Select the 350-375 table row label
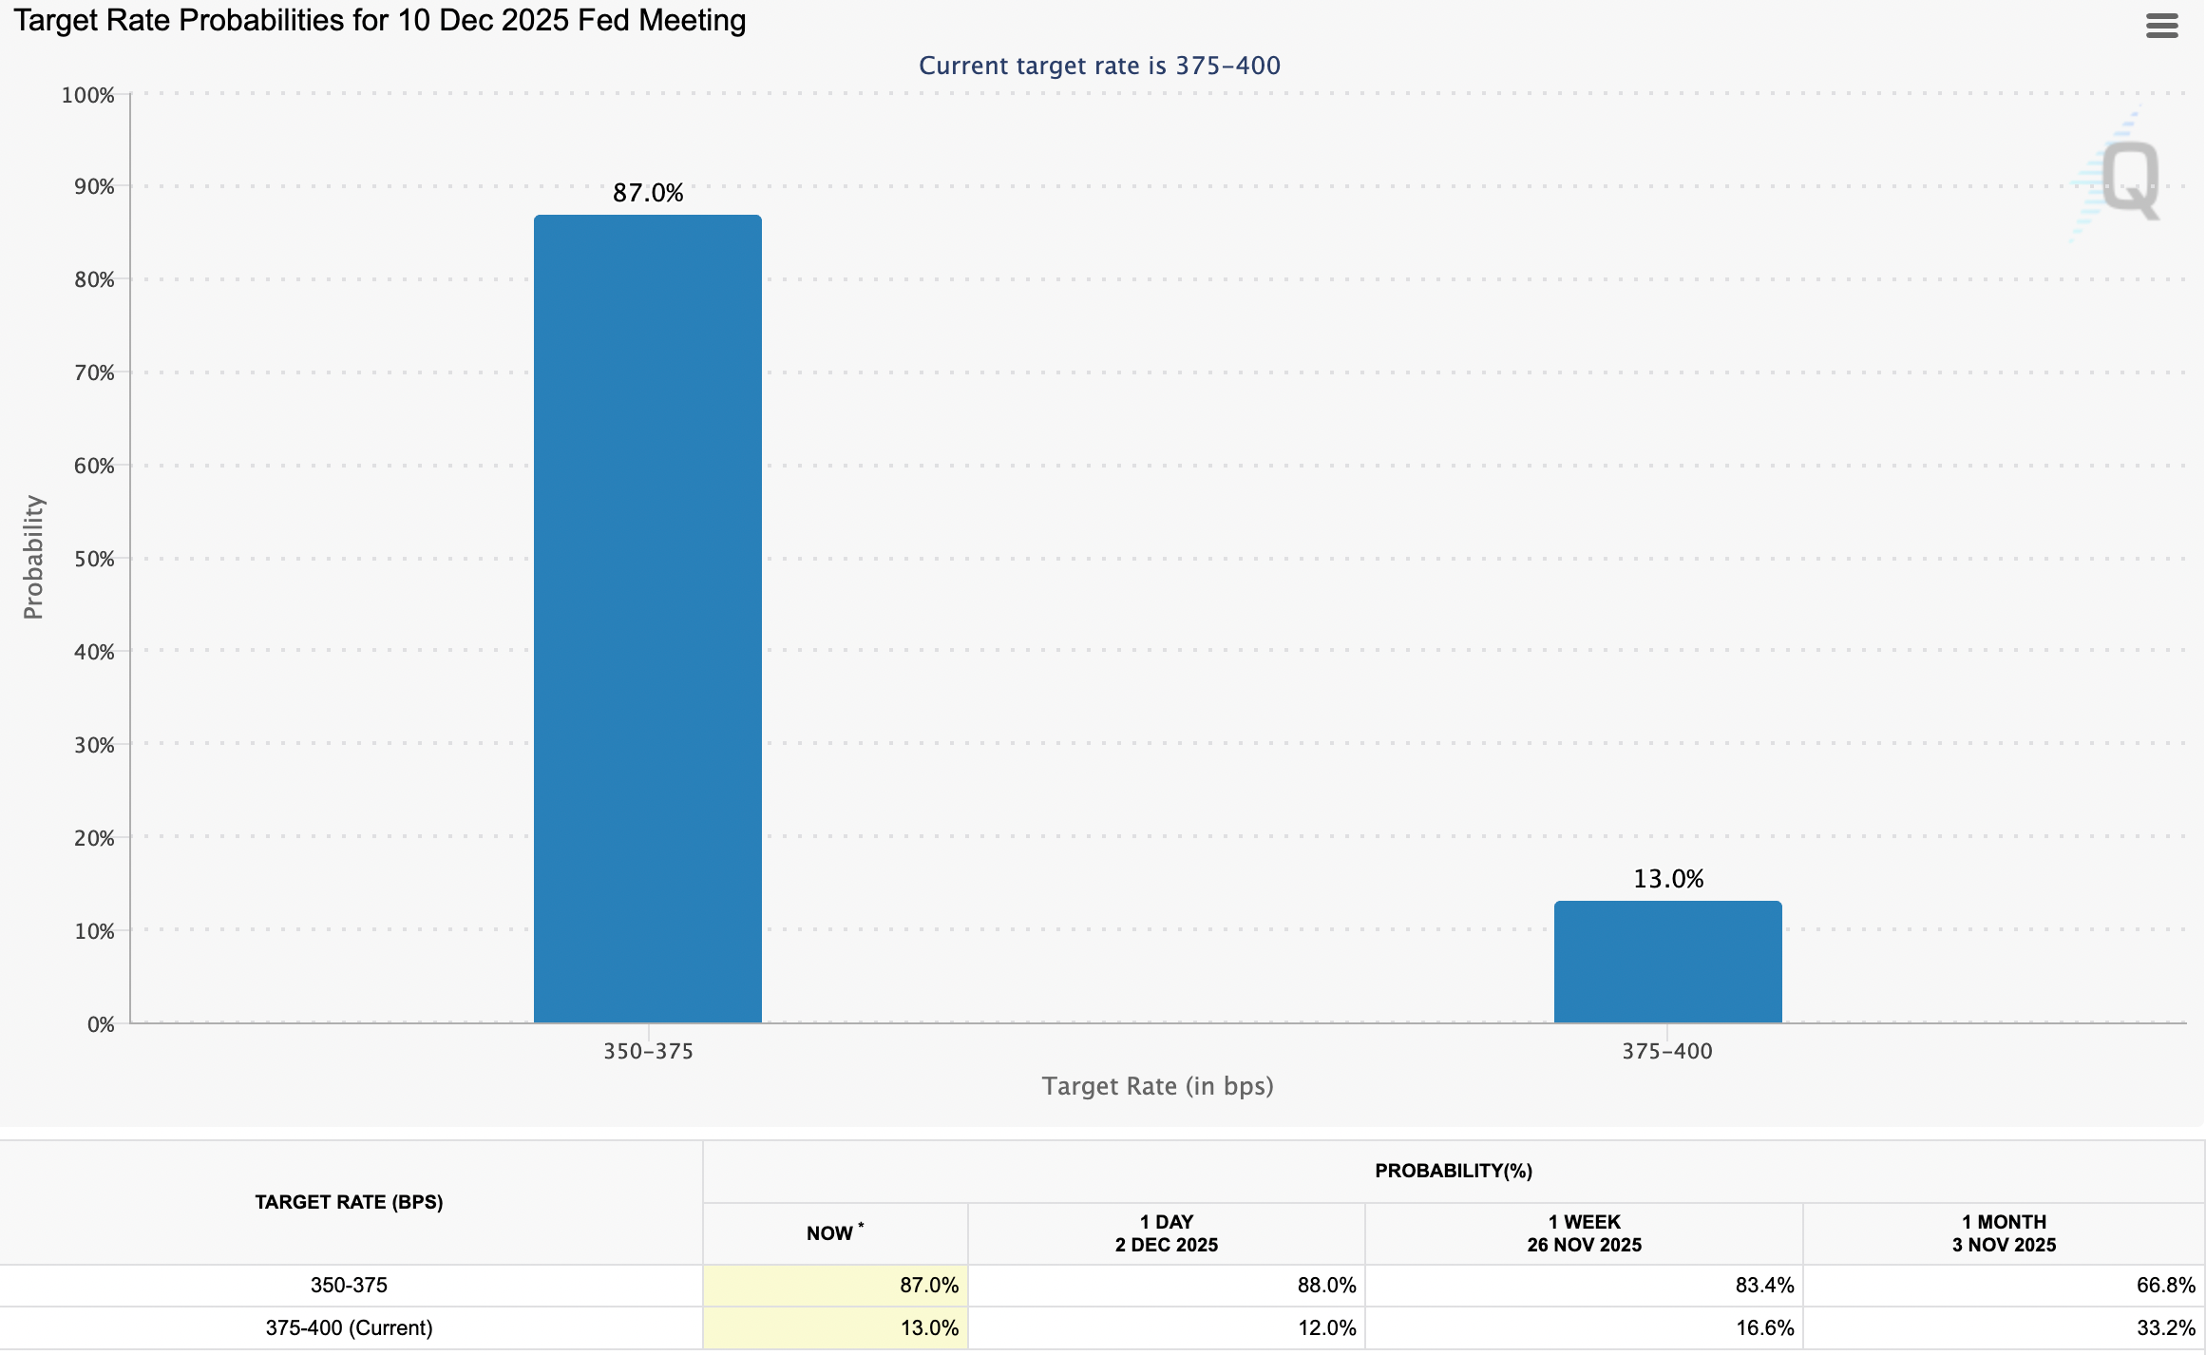The width and height of the screenshot is (2206, 1355). (x=349, y=1285)
